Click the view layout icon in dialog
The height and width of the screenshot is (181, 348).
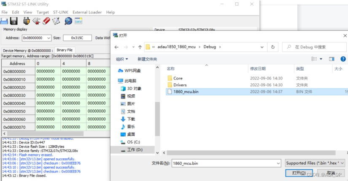click(x=314, y=59)
